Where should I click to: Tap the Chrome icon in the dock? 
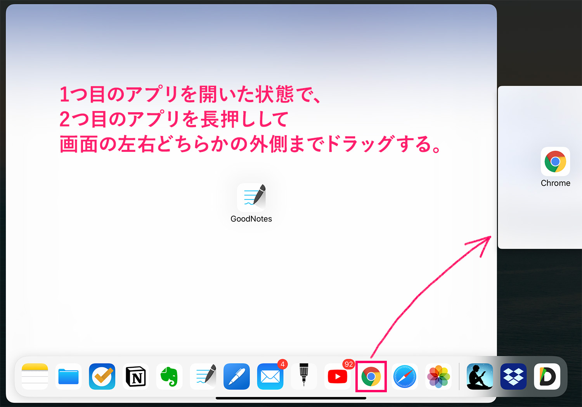[371, 376]
